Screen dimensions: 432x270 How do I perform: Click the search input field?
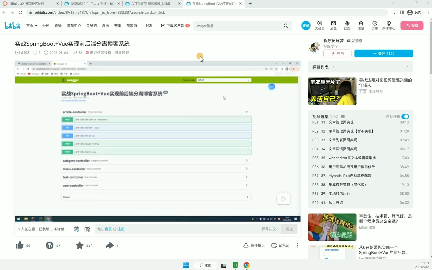239,26
